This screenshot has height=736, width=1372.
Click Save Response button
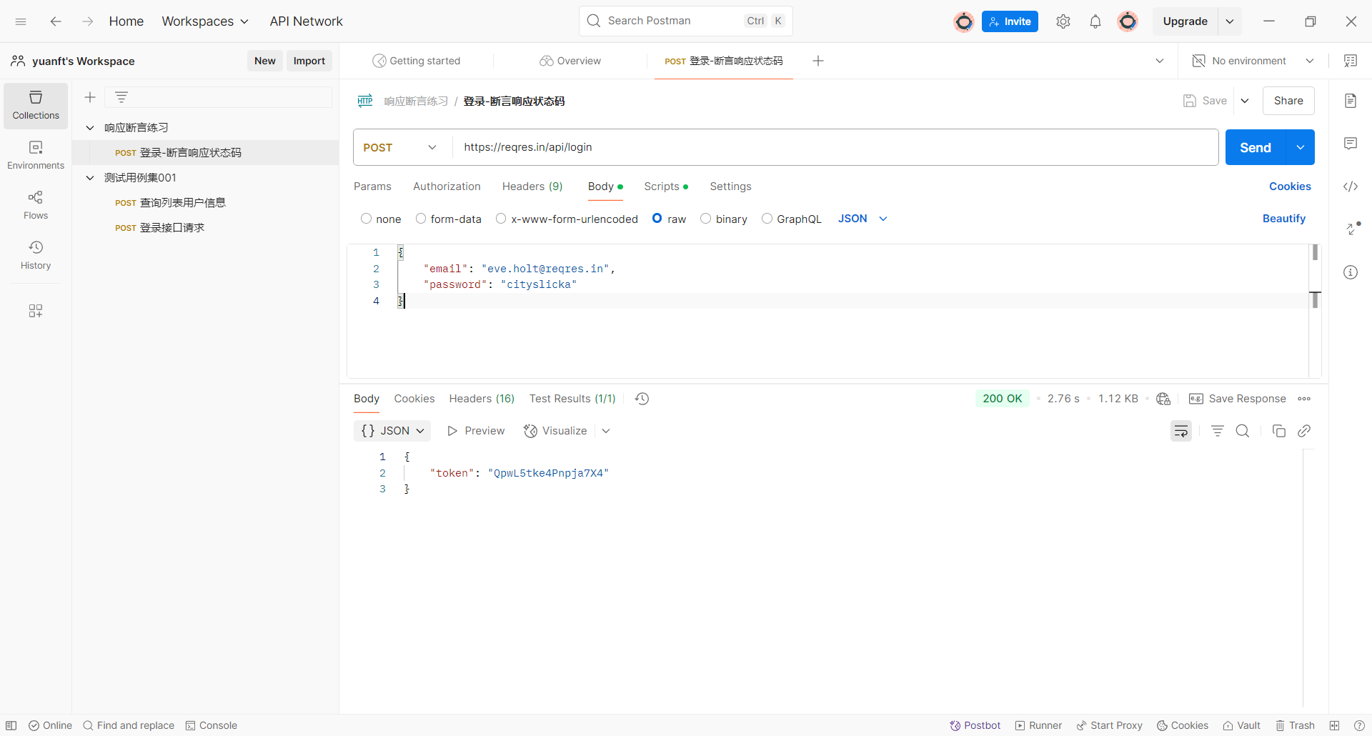point(1238,399)
